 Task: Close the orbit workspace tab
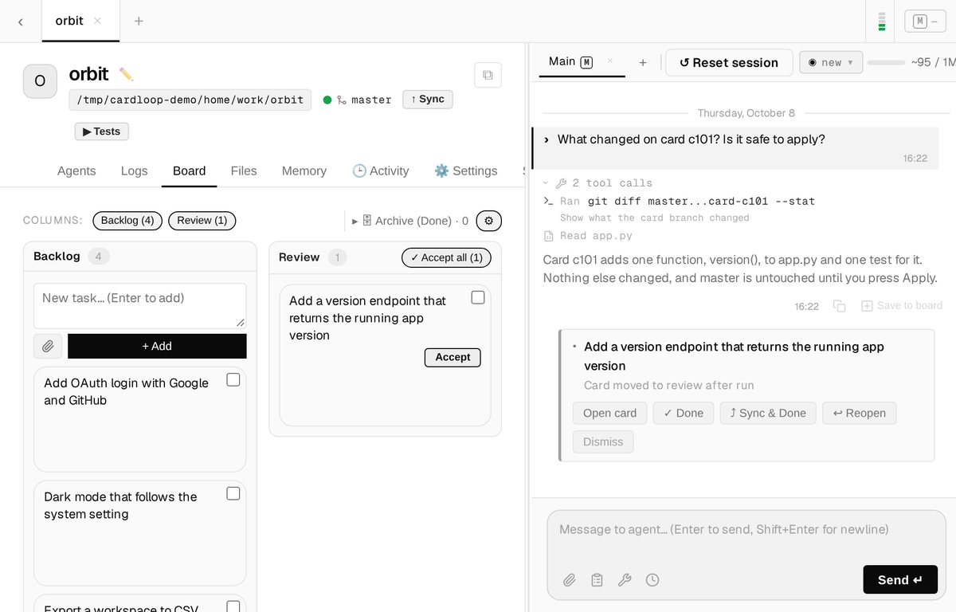pyautogui.click(x=97, y=21)
